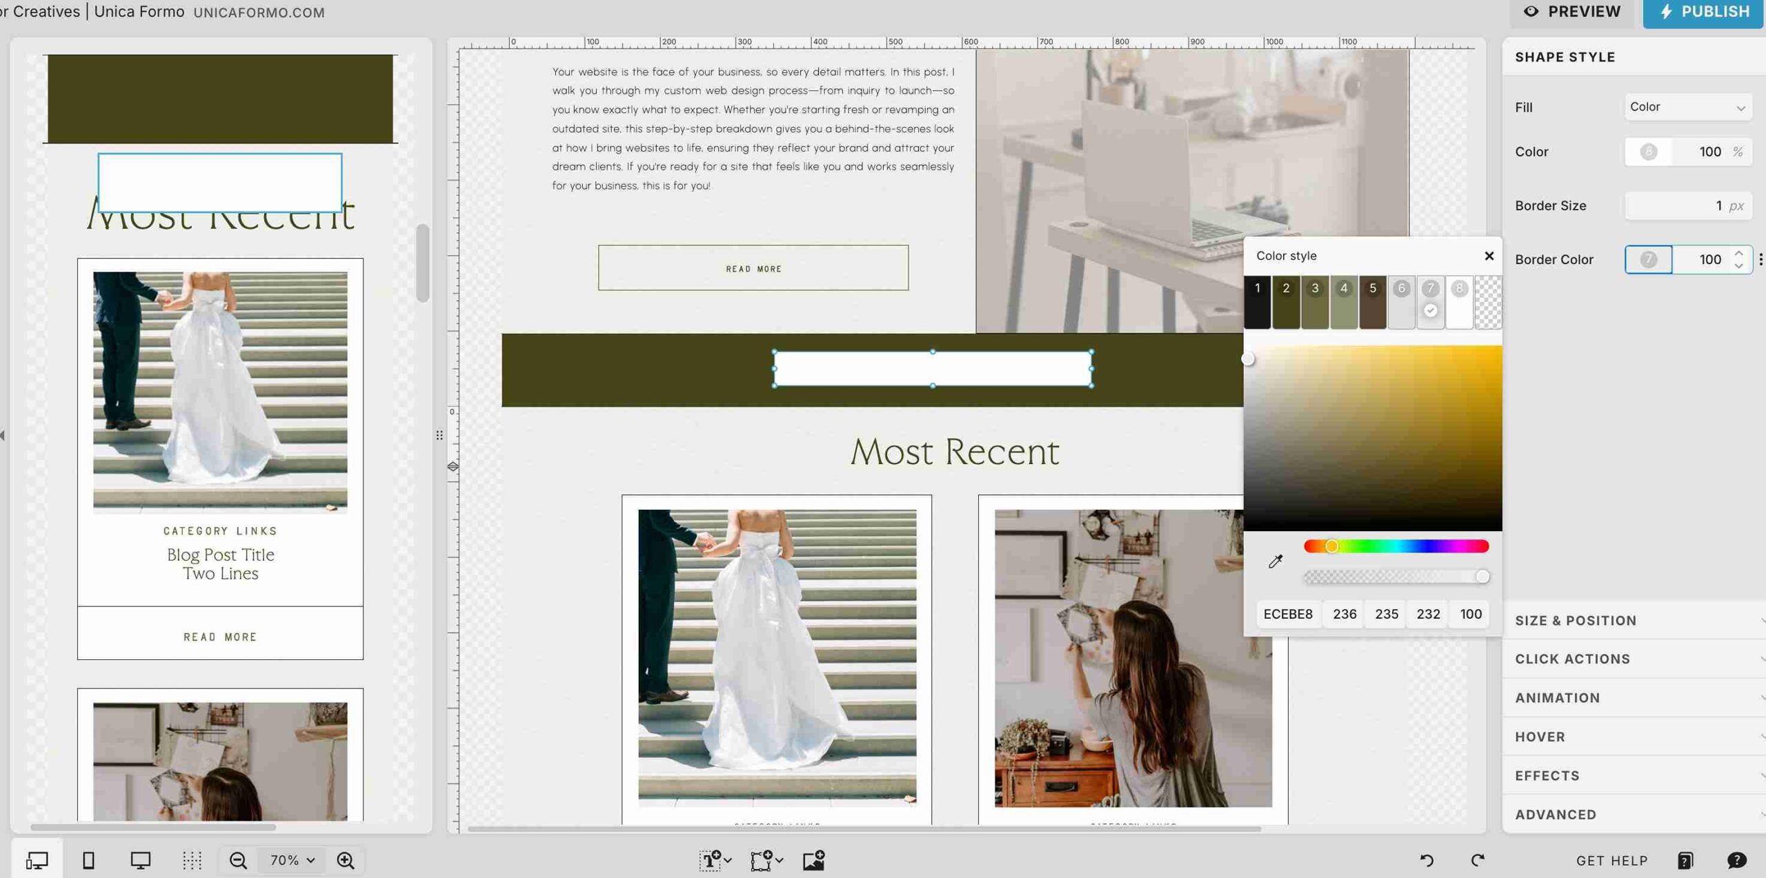Viewport: 1766px width, 878px height.
Task: Click the undo arrow
Action: point(1427,860)
